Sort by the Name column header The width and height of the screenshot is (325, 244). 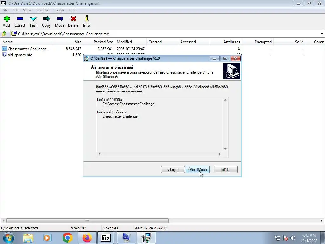point(26,42)
